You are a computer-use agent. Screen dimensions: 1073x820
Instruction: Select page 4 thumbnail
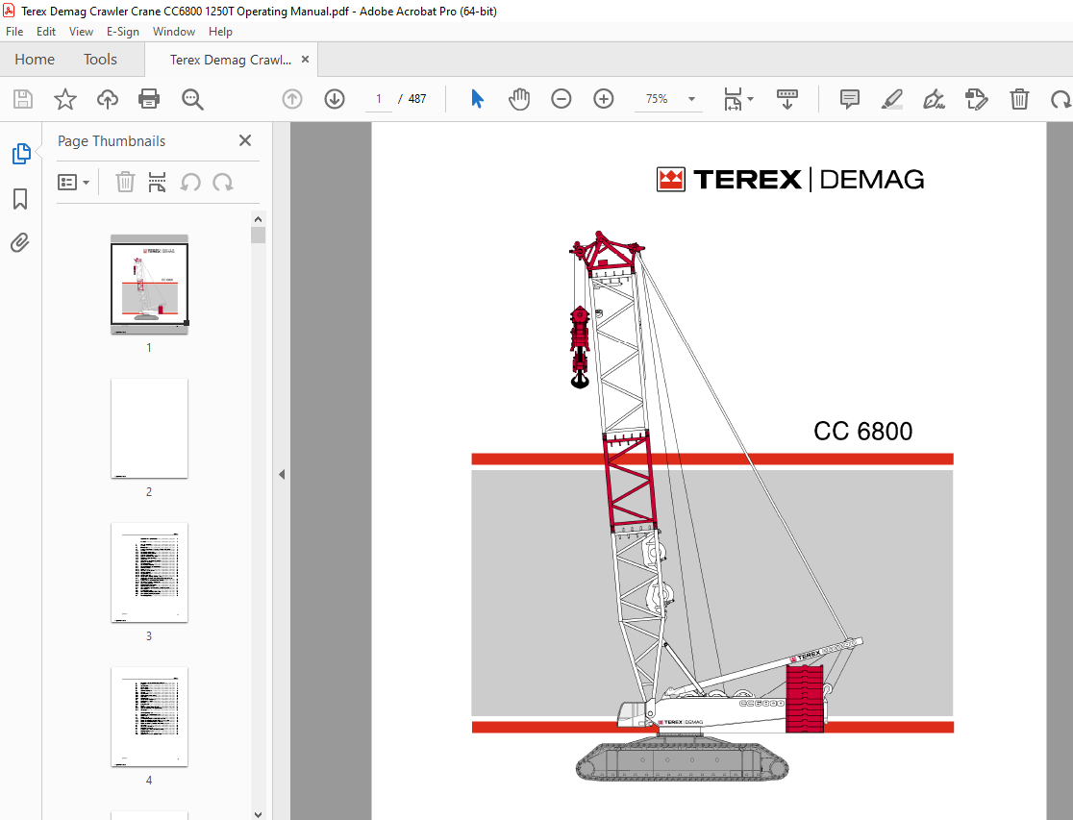[x=149, y=717]
